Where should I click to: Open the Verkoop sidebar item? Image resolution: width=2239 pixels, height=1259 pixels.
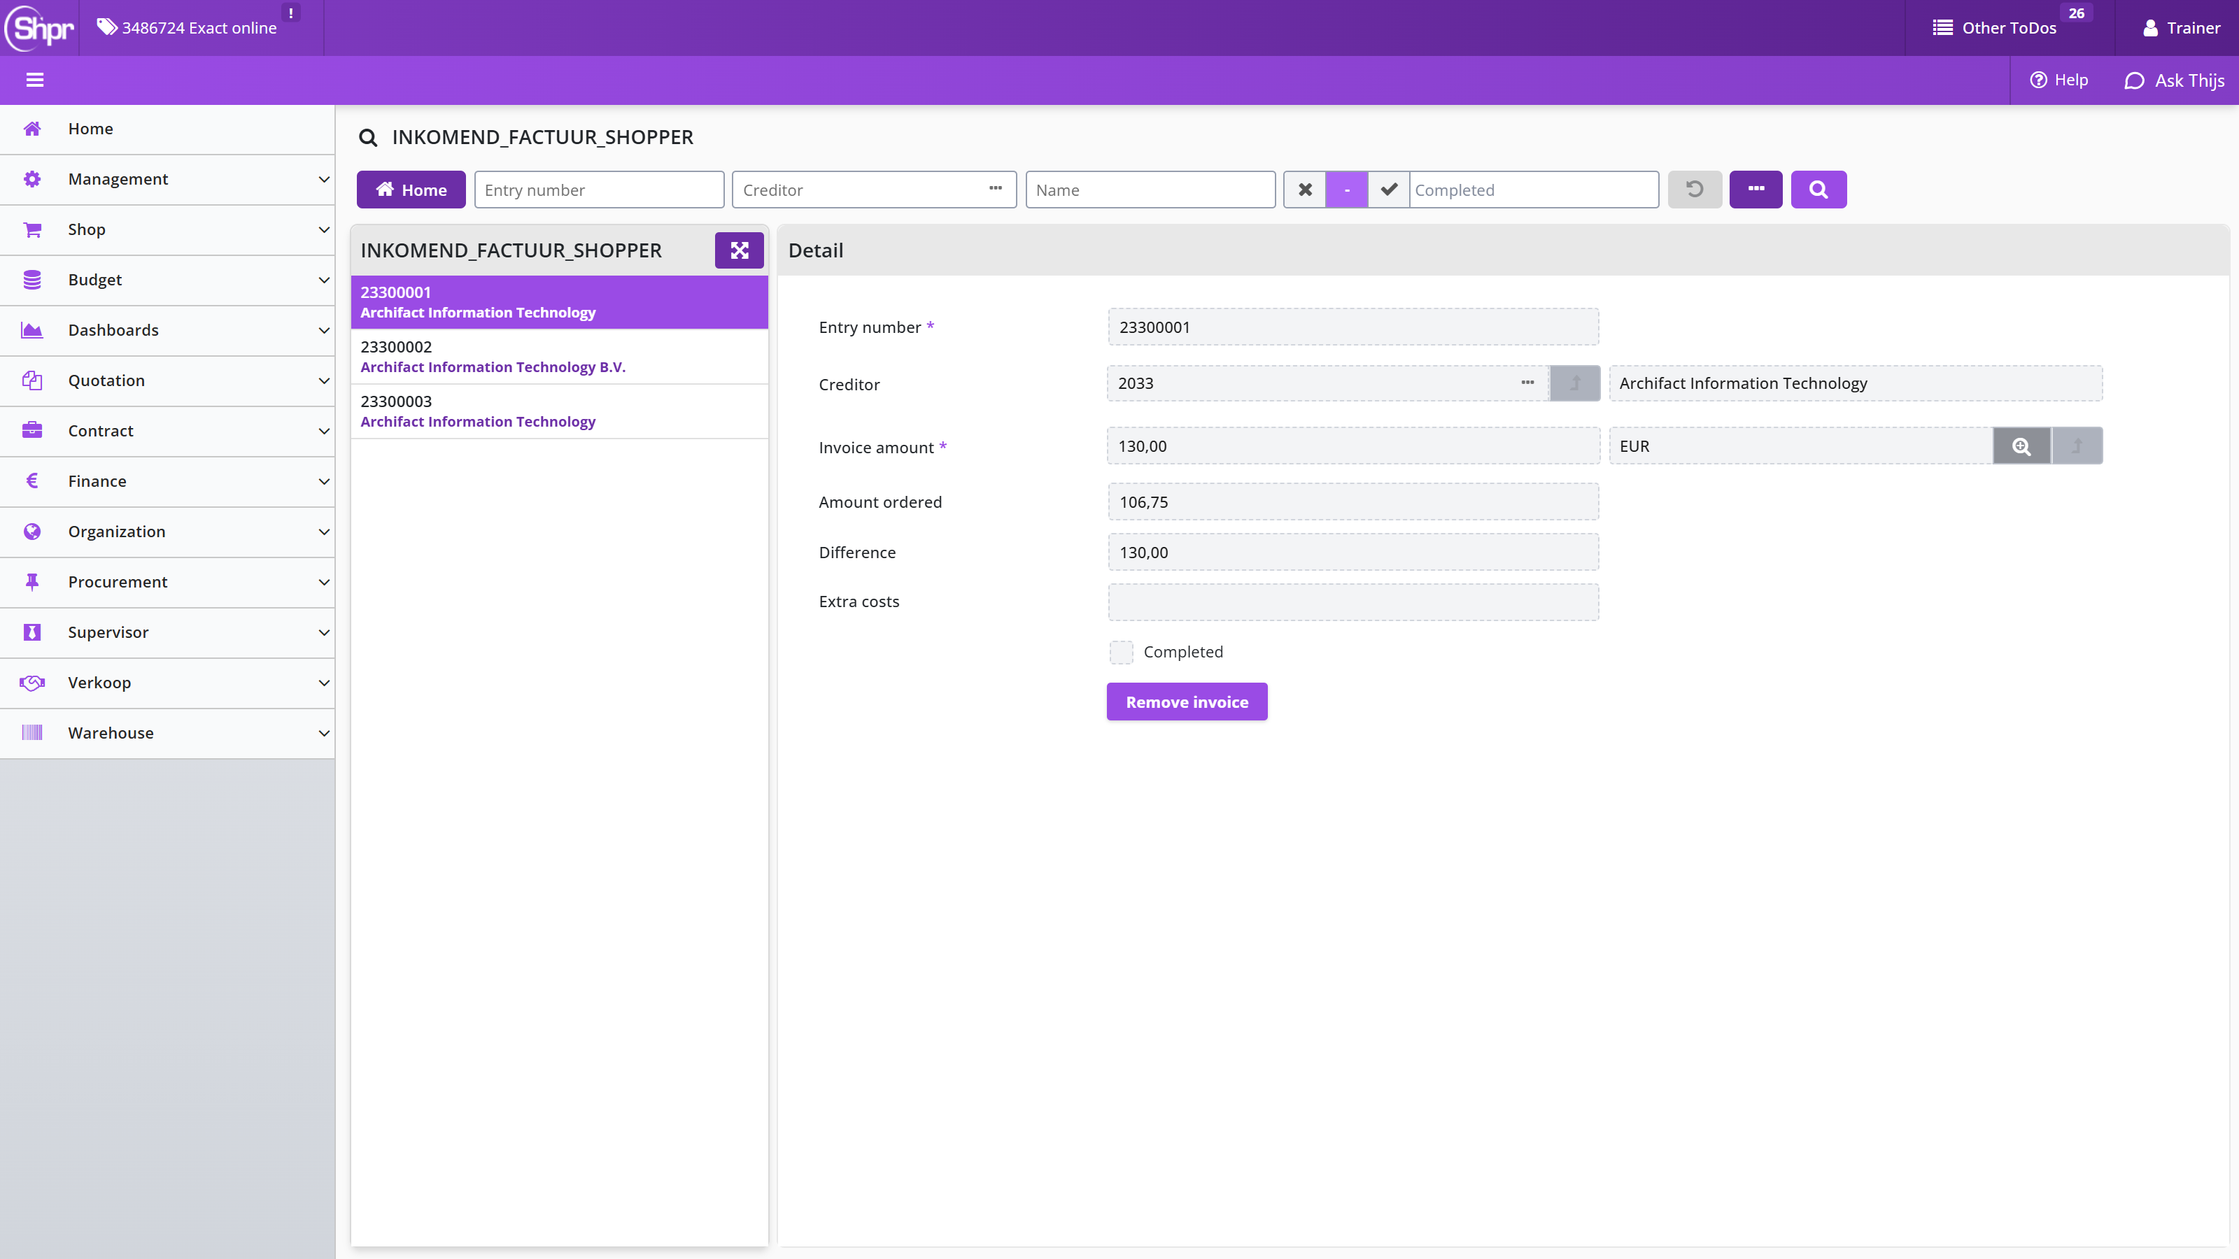(167, 683)
